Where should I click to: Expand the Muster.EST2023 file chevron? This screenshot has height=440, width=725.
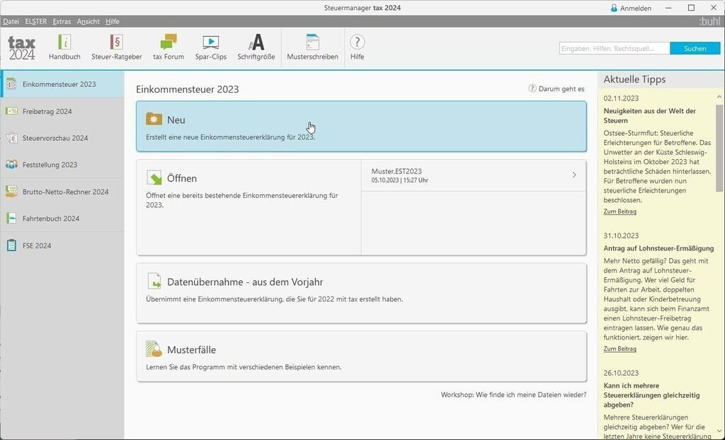pos(573,175)
